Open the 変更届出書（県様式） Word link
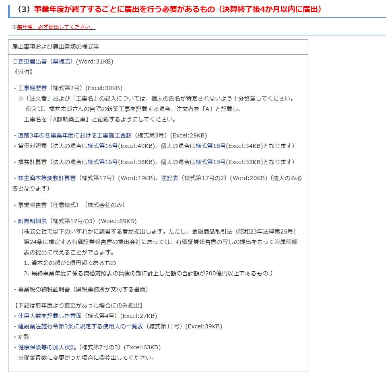 45,61
